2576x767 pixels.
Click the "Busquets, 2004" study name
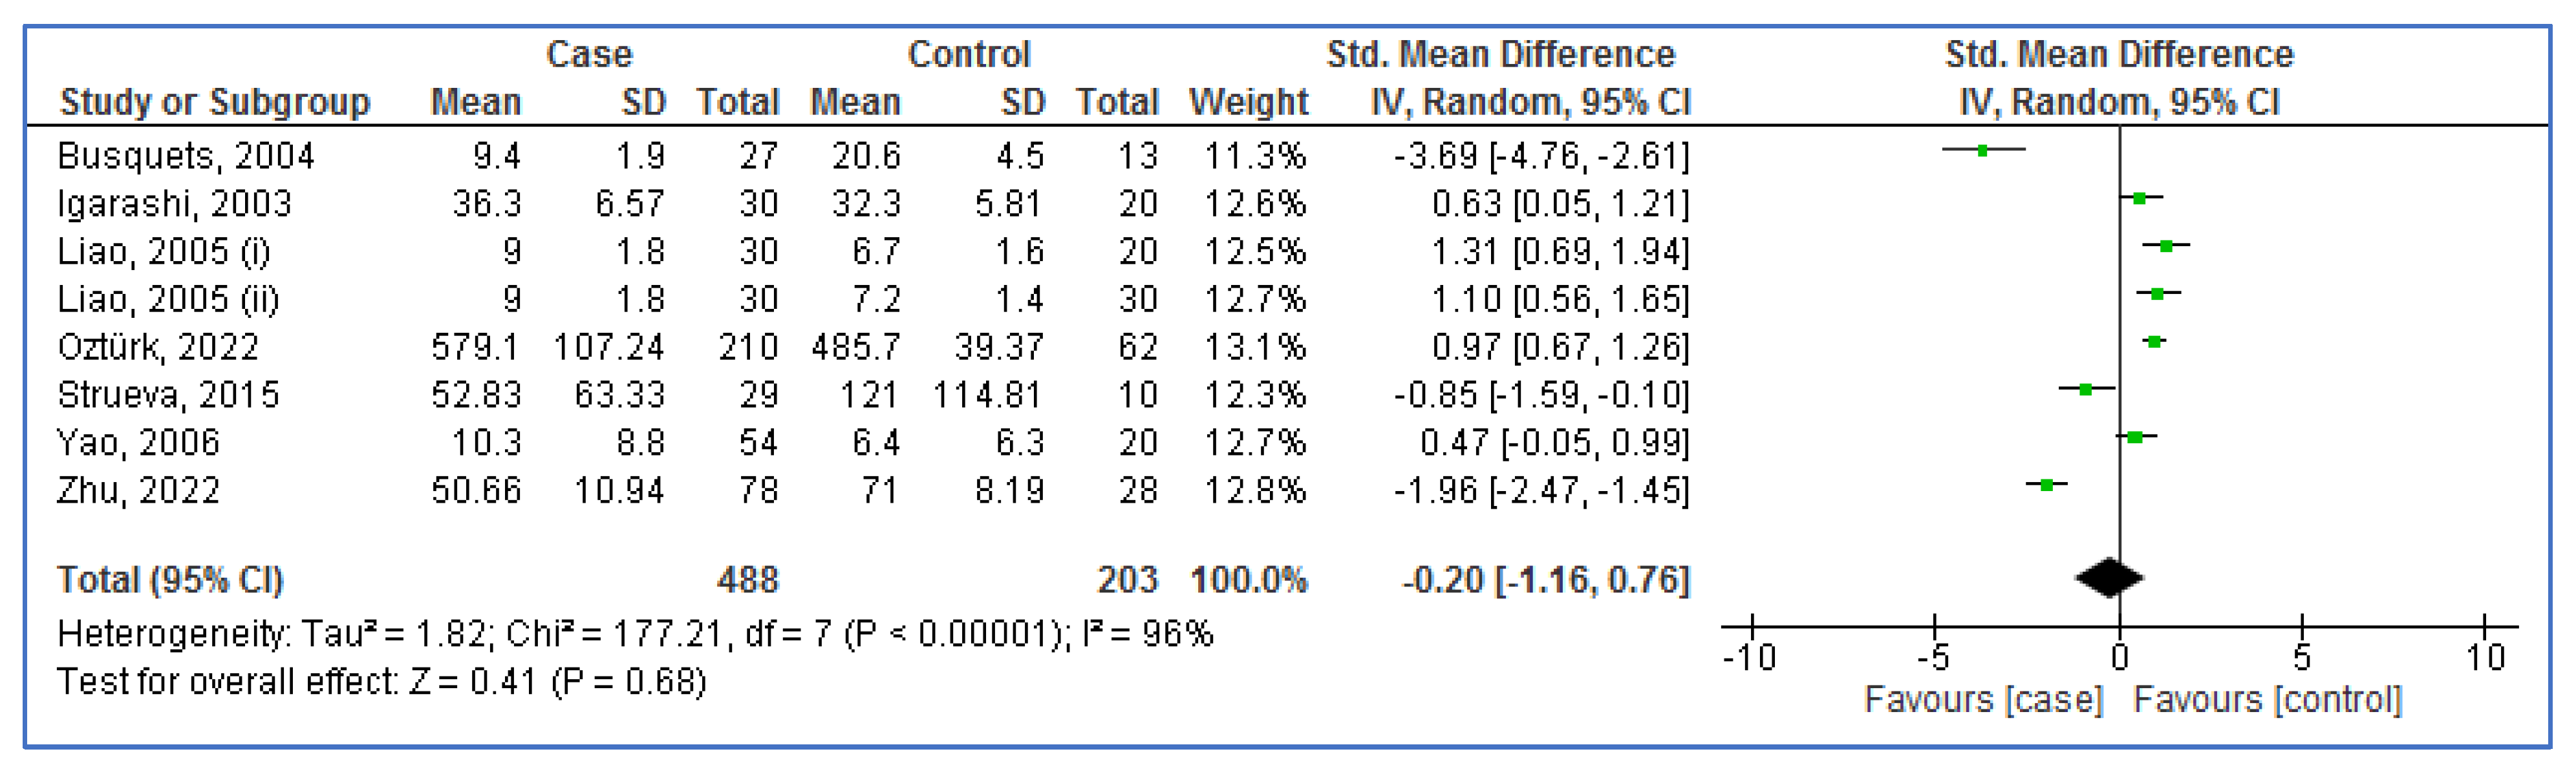(x=186, y=156)
